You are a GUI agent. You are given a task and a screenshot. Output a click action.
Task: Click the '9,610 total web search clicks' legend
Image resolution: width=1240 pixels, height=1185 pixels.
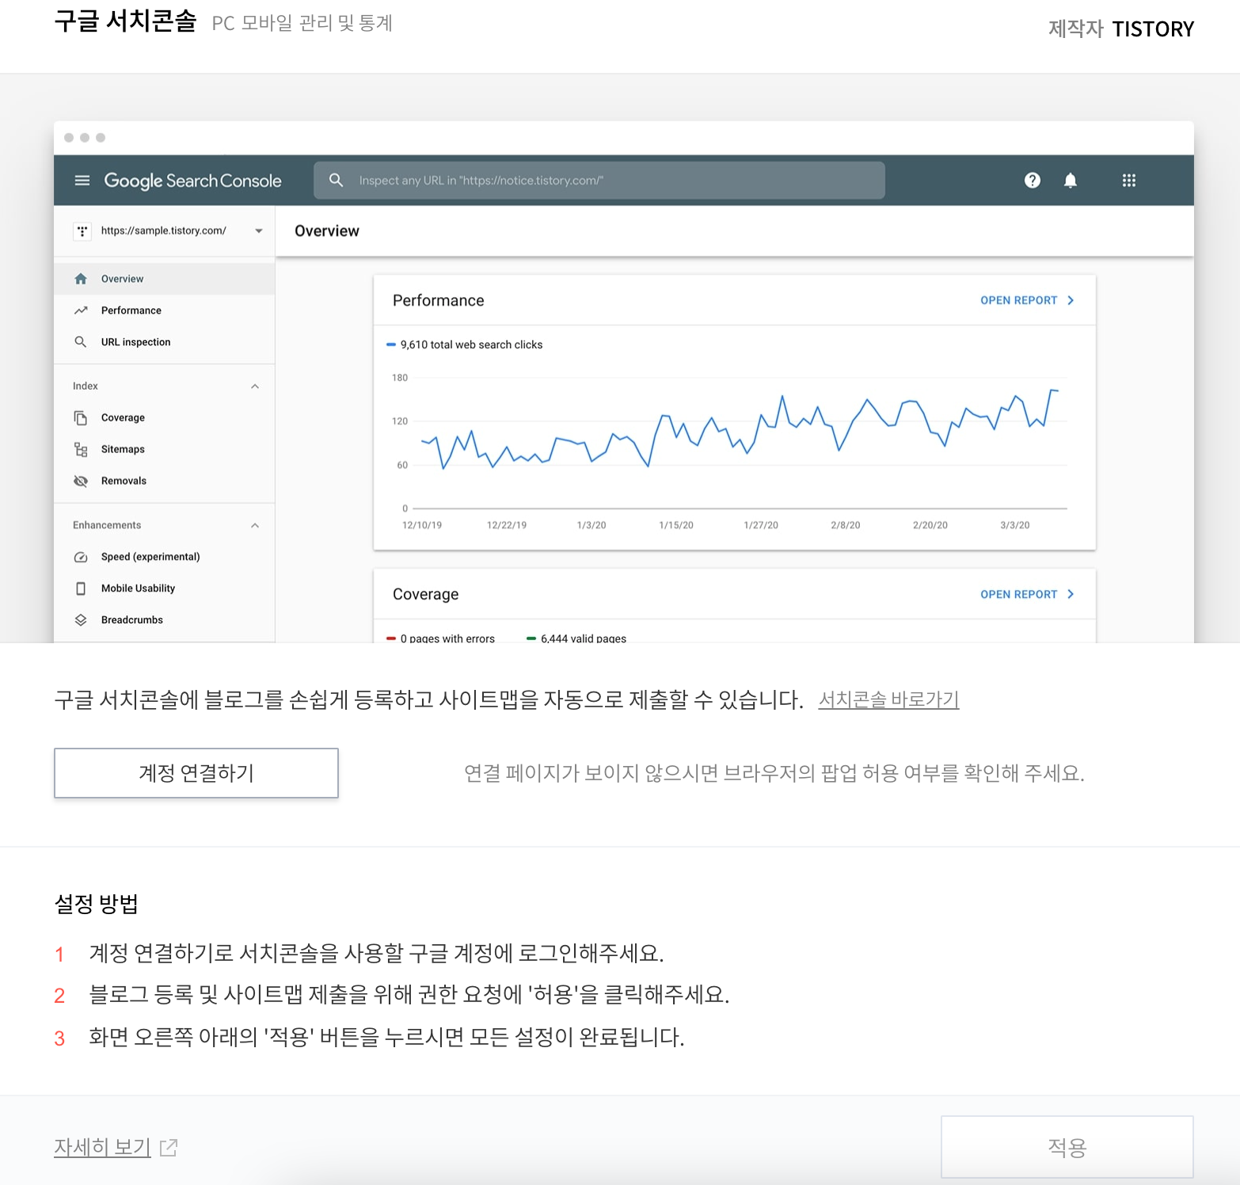465,345
